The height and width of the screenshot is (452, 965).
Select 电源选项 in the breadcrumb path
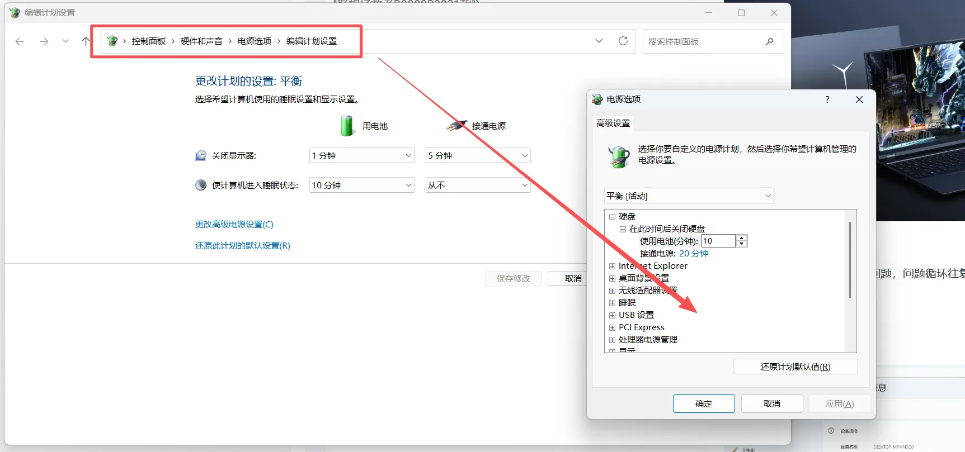click(x=254, y=41)
